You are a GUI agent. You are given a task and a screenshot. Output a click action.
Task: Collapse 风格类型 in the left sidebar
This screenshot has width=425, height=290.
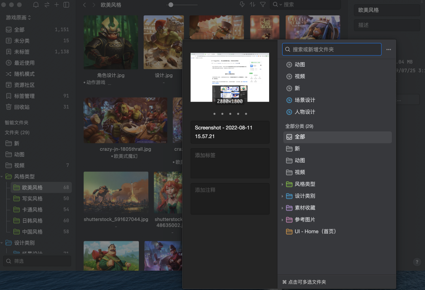pyautogui.click(x=4, y=176)
